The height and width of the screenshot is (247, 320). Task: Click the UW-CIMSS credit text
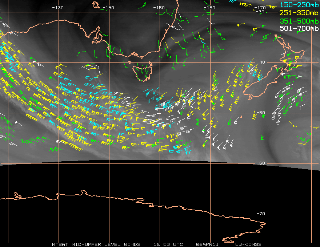[x=248, y=244]
